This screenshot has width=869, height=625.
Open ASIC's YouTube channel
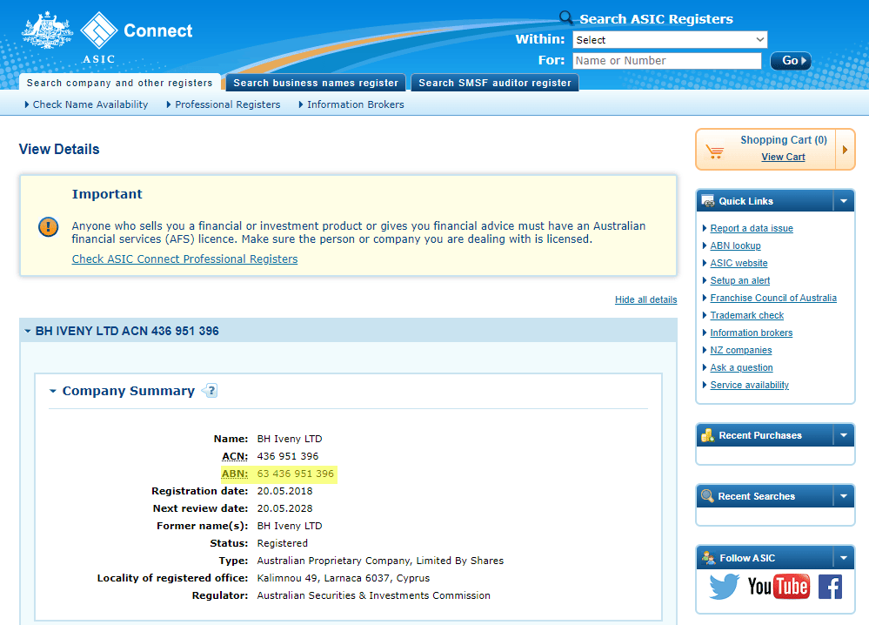coord(779,587)
